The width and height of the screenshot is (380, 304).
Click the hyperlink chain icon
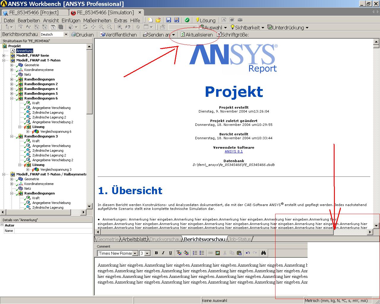210,253
